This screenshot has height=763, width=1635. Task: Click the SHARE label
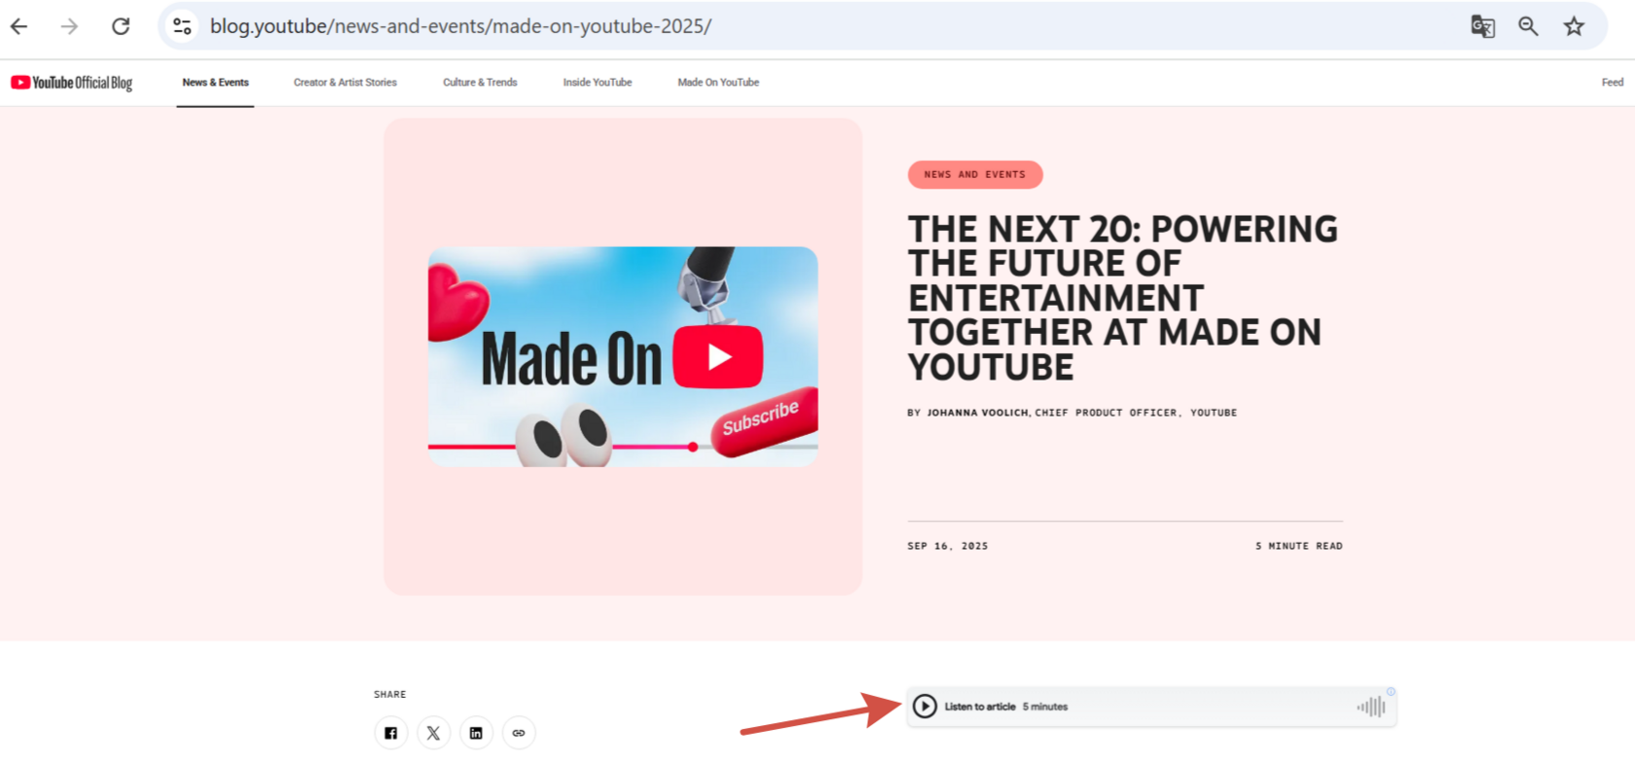pyautogui.click(x=390, y=695)
